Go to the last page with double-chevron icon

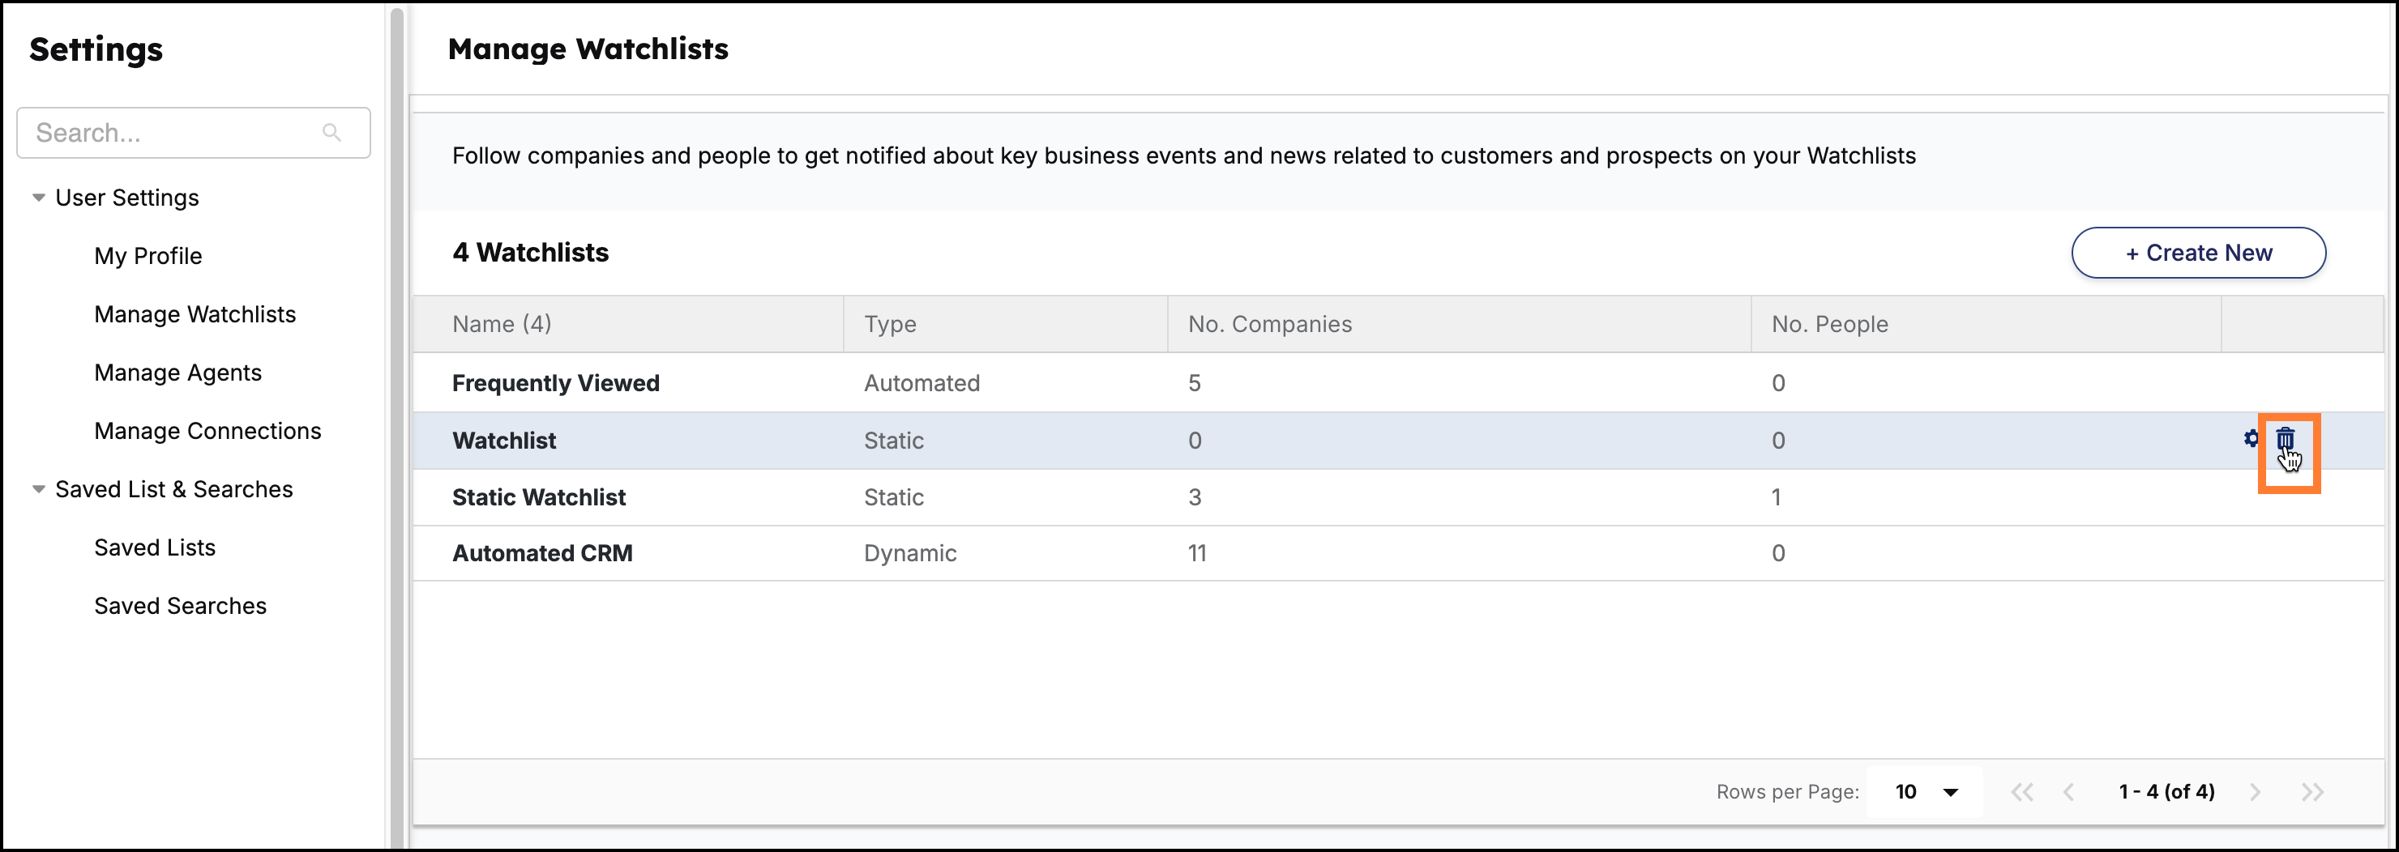(x=2313, y=791)
